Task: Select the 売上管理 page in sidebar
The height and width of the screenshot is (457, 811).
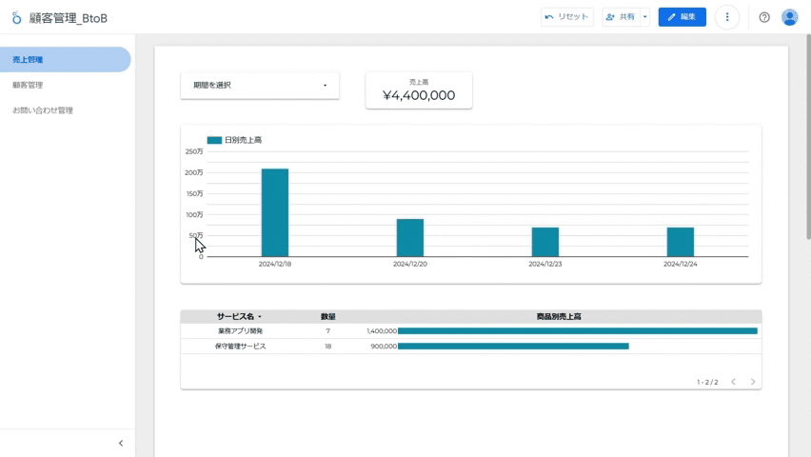Action: click(65, 60)
